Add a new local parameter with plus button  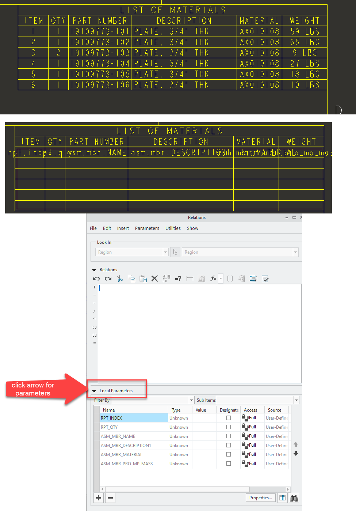point(98,497)
